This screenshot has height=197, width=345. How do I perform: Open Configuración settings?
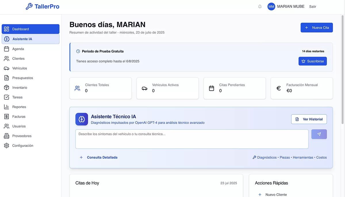pos(30,146)
